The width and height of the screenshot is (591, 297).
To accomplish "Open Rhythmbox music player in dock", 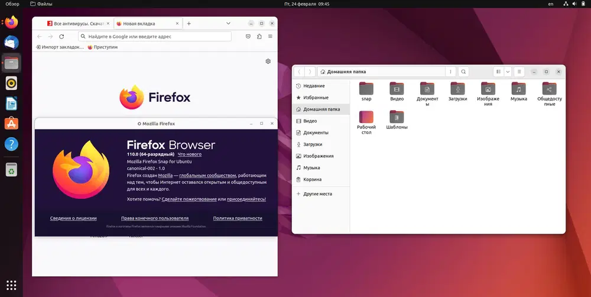I will [x=11, y=83].
